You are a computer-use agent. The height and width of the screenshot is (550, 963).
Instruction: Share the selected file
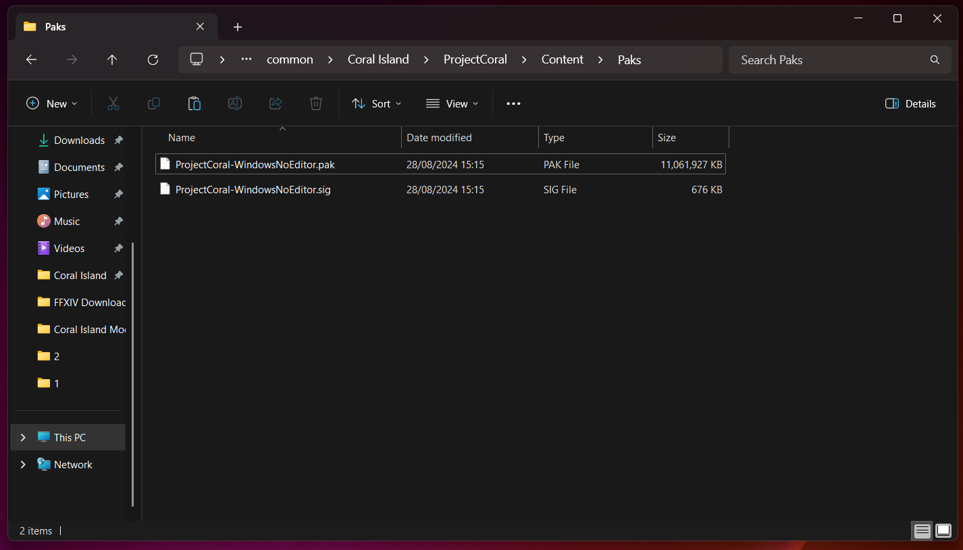coord(276,103)
